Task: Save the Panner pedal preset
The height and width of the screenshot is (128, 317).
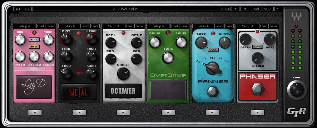Action: pyautogui.click(x=229, y=26)
